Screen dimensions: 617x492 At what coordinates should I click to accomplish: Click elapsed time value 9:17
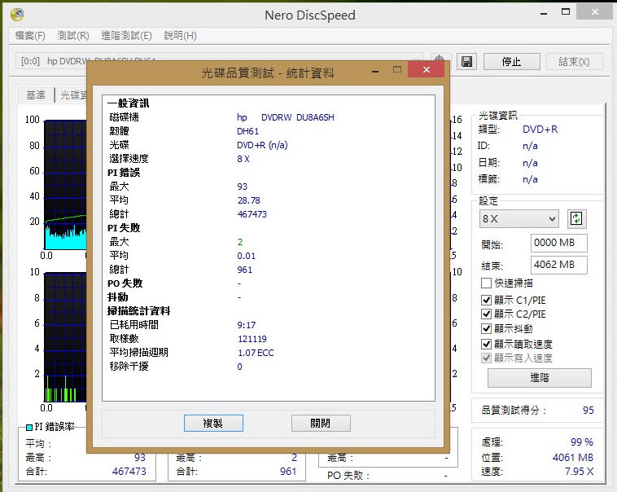(x=247, y=325)
